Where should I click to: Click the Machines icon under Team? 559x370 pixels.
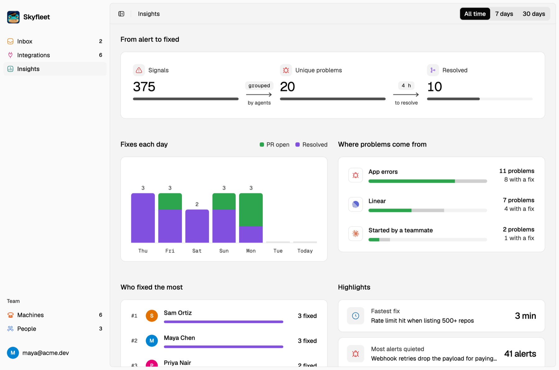click(x=10, y=315)
